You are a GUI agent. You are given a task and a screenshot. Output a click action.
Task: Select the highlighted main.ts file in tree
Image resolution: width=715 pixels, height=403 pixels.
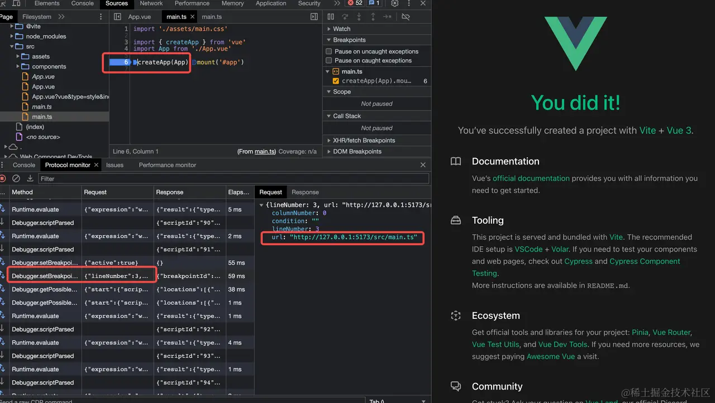point(55,117)
